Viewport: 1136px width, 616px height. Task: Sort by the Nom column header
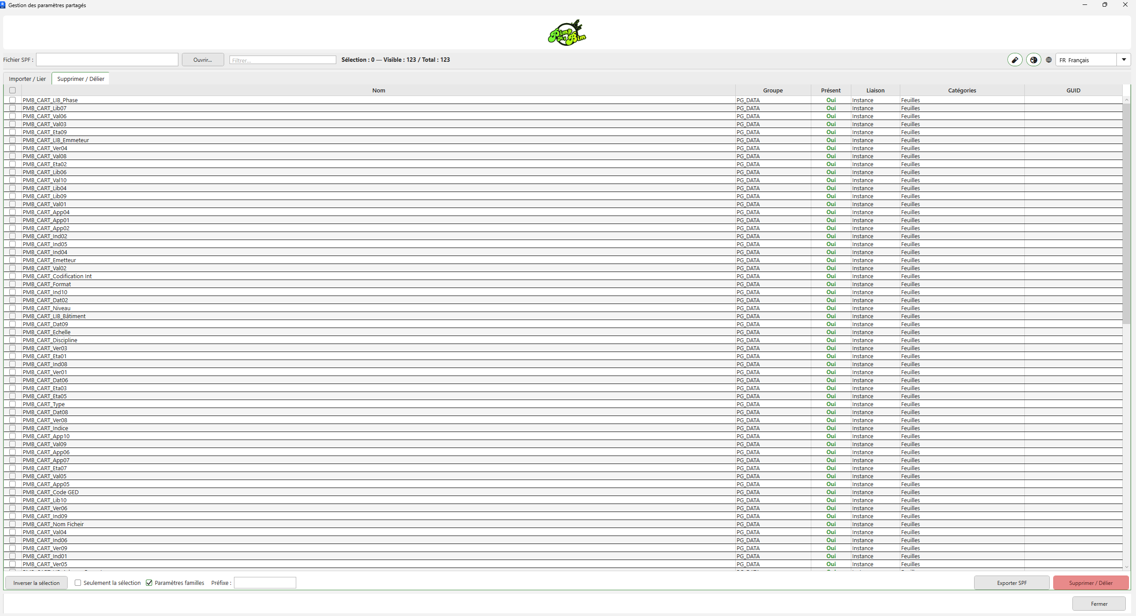click(x=379, y=90)
